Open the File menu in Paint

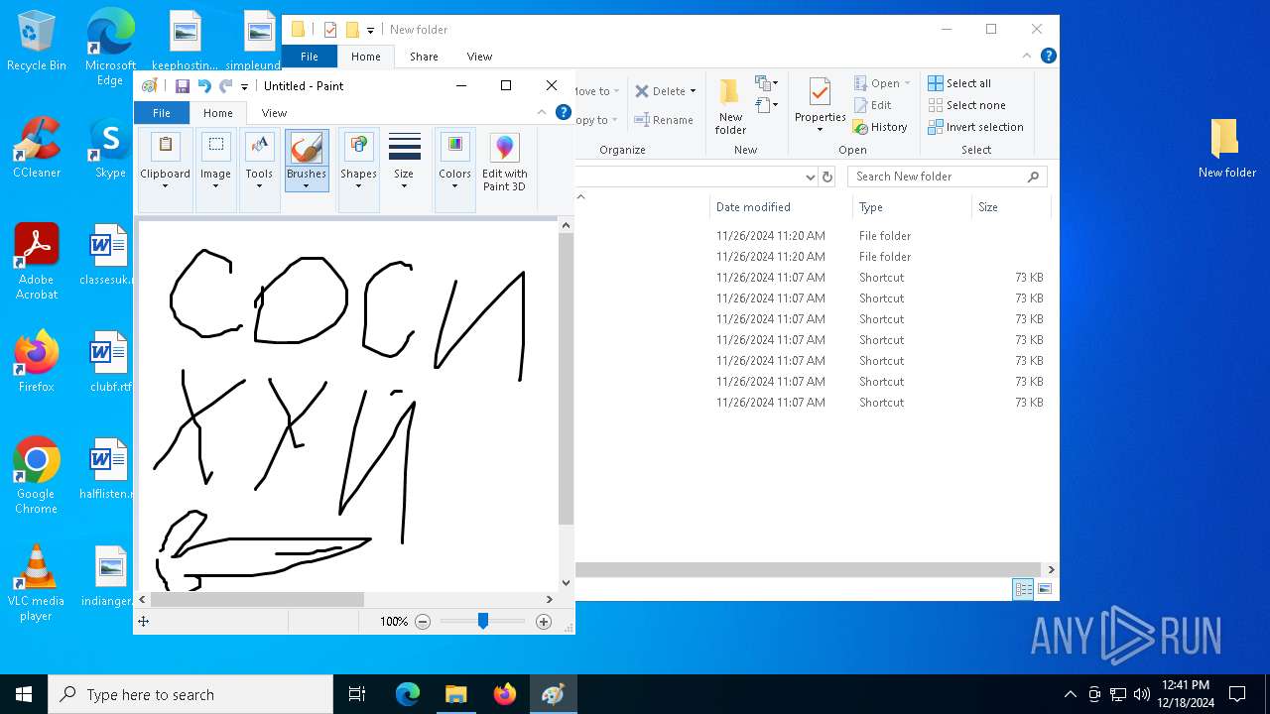(161, 113)
